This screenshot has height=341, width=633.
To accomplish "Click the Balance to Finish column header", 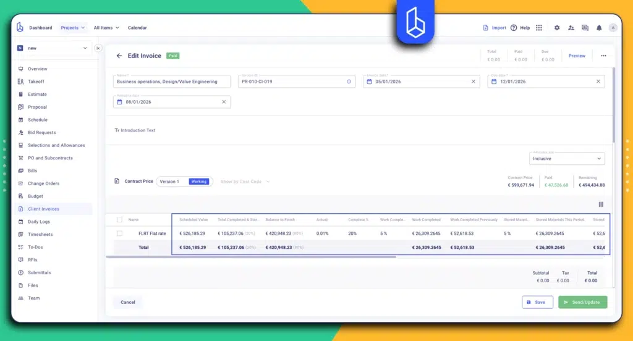I will click(280, 220).
